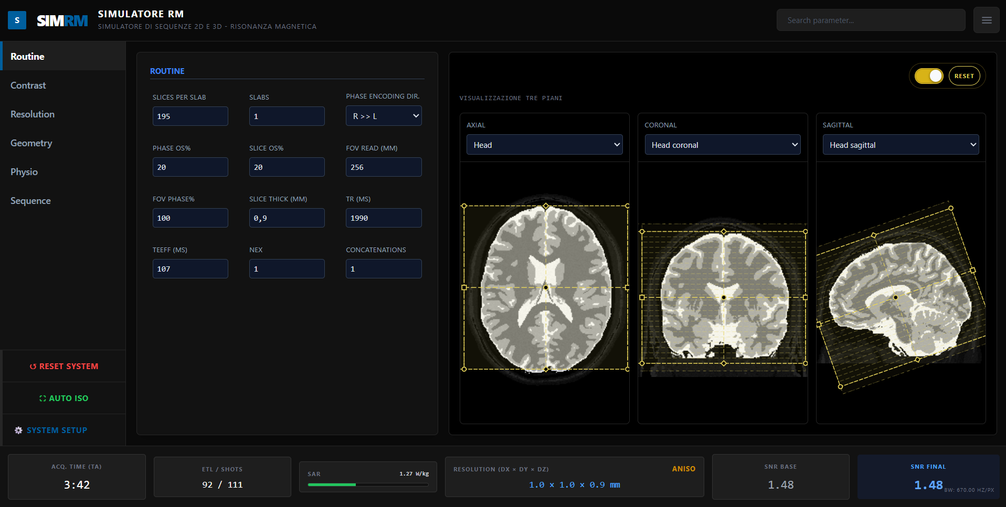Open the Coronal dropdown showing Head coronal
This screenshot has height=507, width=1006.
(723, 145)
